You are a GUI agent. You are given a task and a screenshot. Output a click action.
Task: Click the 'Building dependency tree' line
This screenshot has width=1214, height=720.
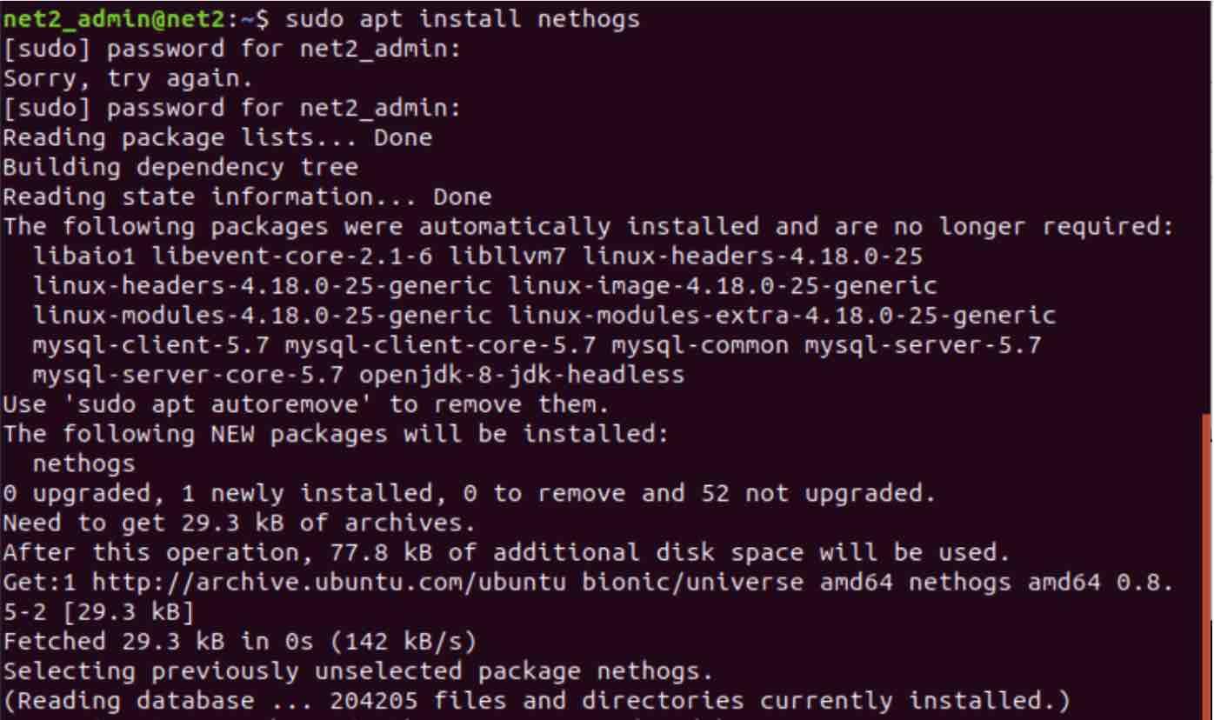pos(180,167)
